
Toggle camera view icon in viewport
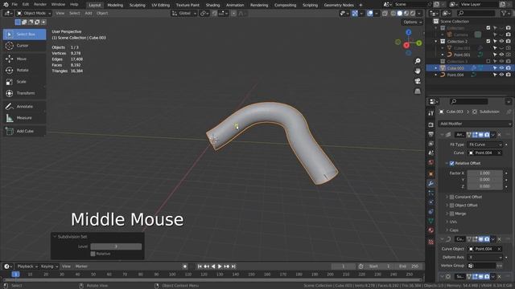pyautogui.click(x=418, y=81)
